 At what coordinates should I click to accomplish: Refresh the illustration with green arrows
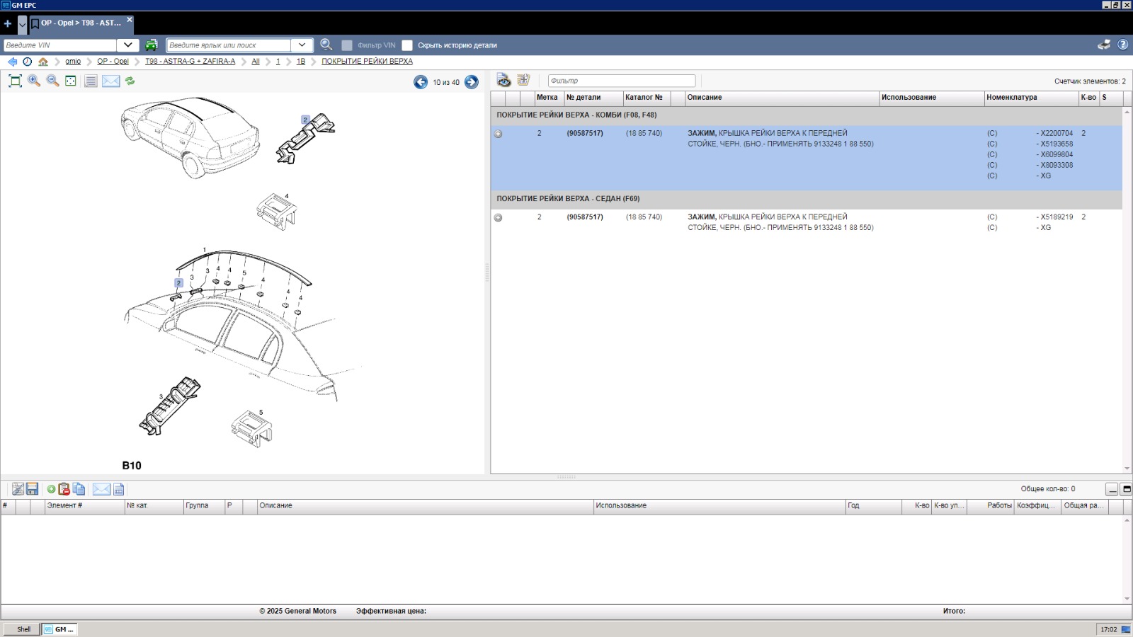coord(130,81)
